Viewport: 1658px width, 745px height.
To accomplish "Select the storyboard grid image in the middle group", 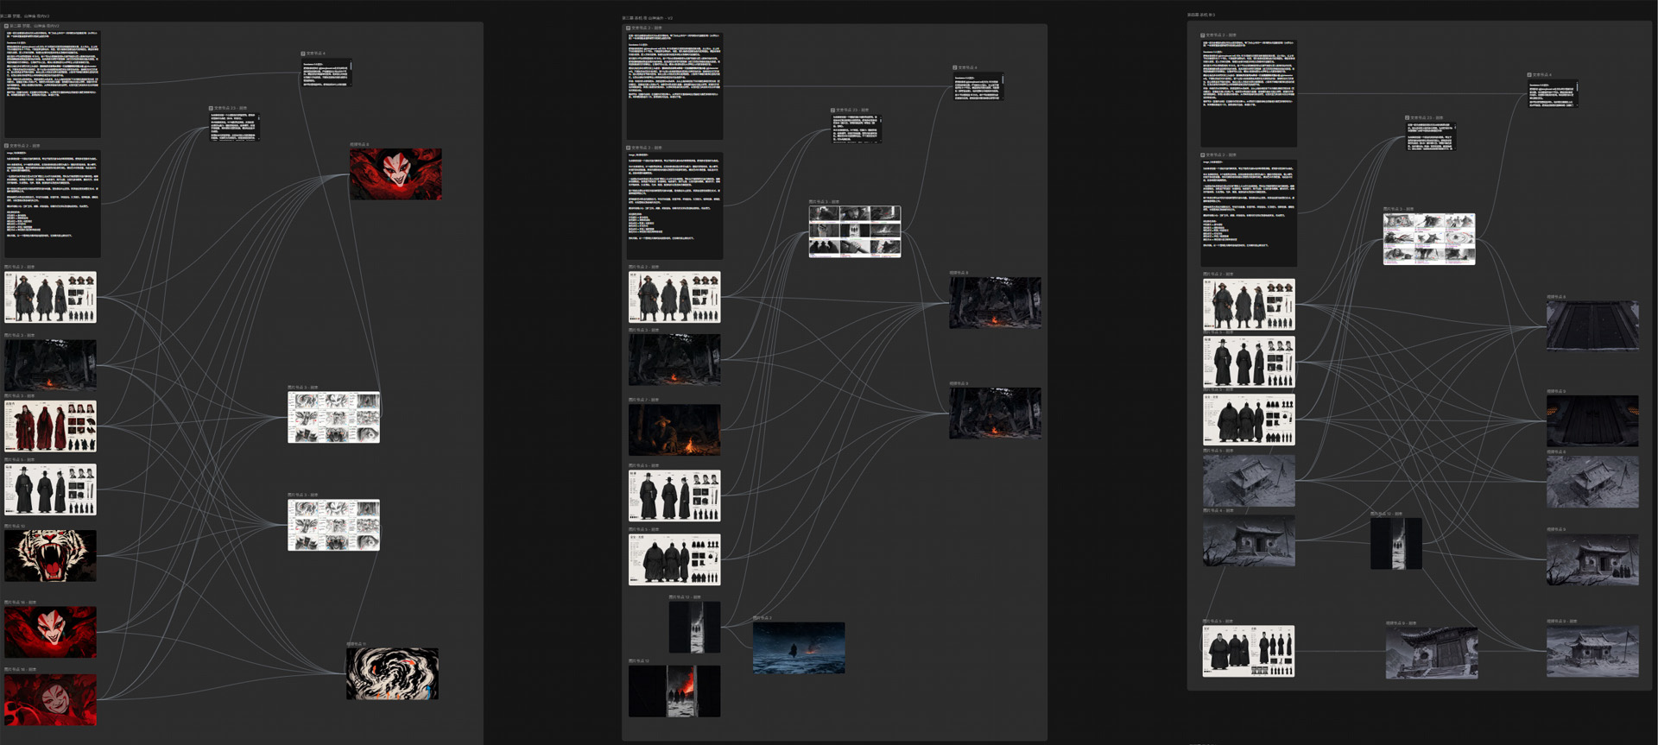I will [x=855, y=231].
